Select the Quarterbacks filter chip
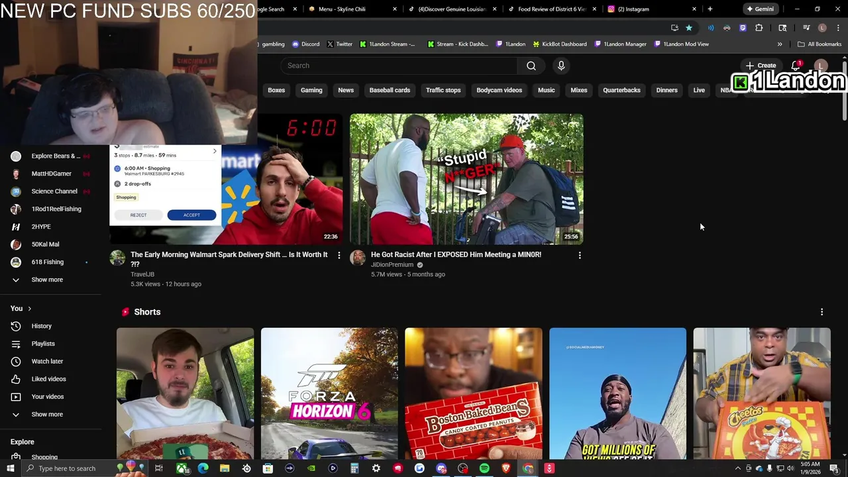 pos(621,90)
